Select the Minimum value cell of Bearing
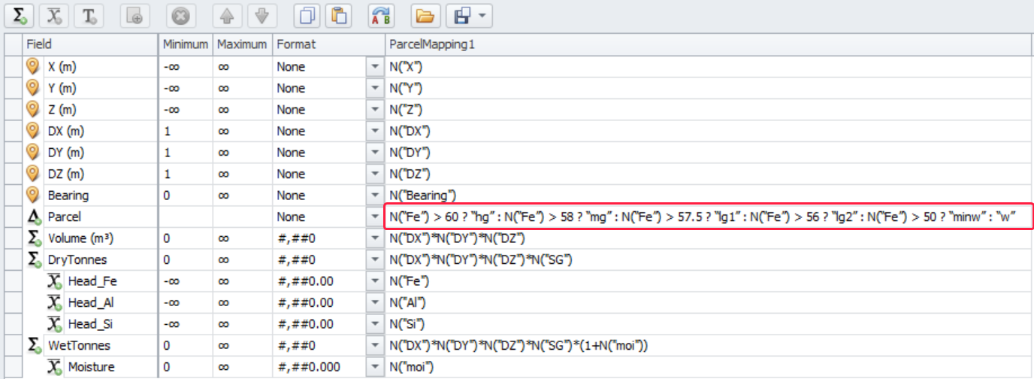Screen dimensions: 1034x379 pyautogui.click(x=186, y=196)
